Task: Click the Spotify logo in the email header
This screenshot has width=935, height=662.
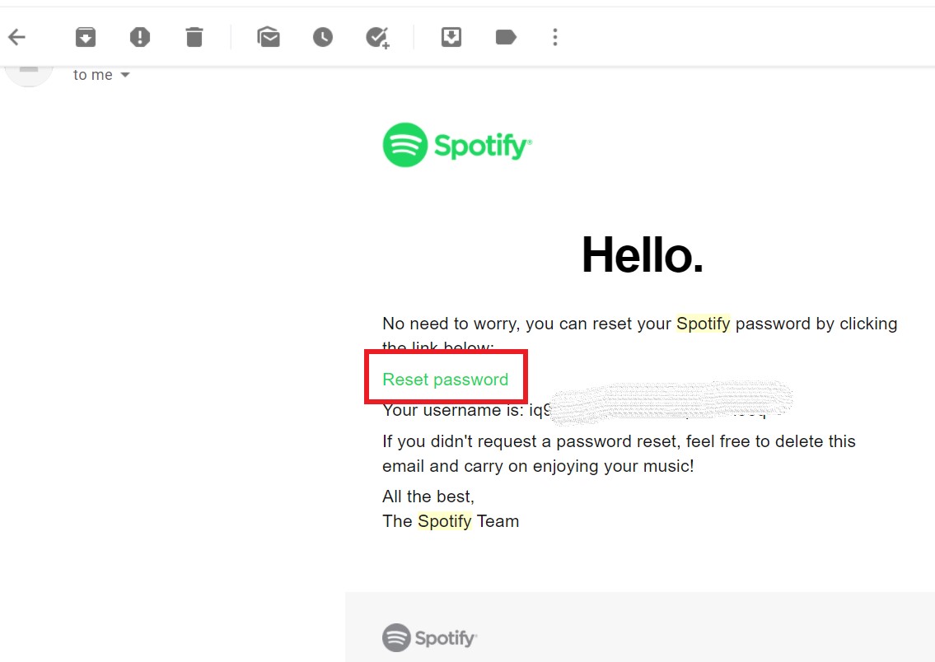Action: coord(457,144)
